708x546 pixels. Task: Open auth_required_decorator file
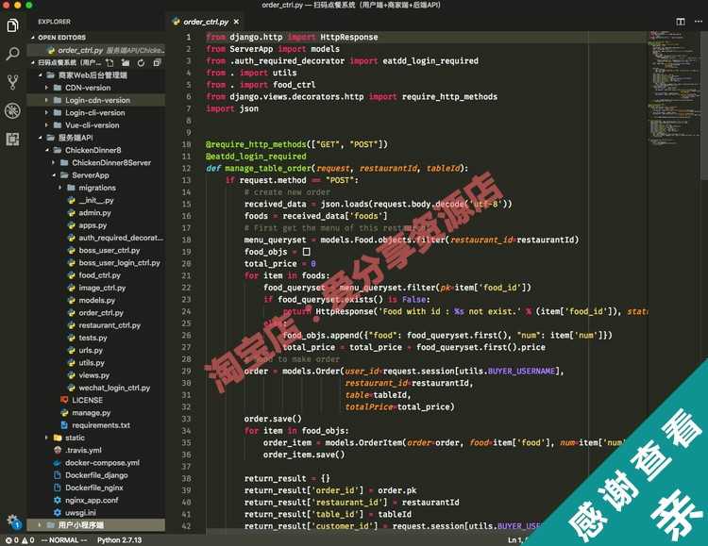[x=96, y=238]
